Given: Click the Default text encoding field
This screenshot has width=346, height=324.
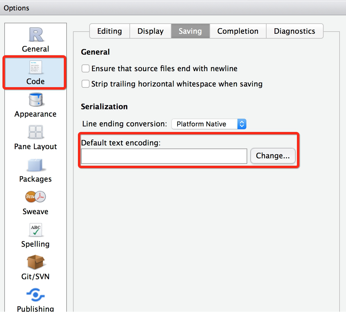Looking at the screenshot, I should tap(164, 156).
